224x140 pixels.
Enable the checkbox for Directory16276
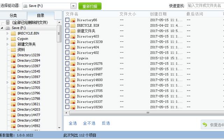tap(67, 63)
